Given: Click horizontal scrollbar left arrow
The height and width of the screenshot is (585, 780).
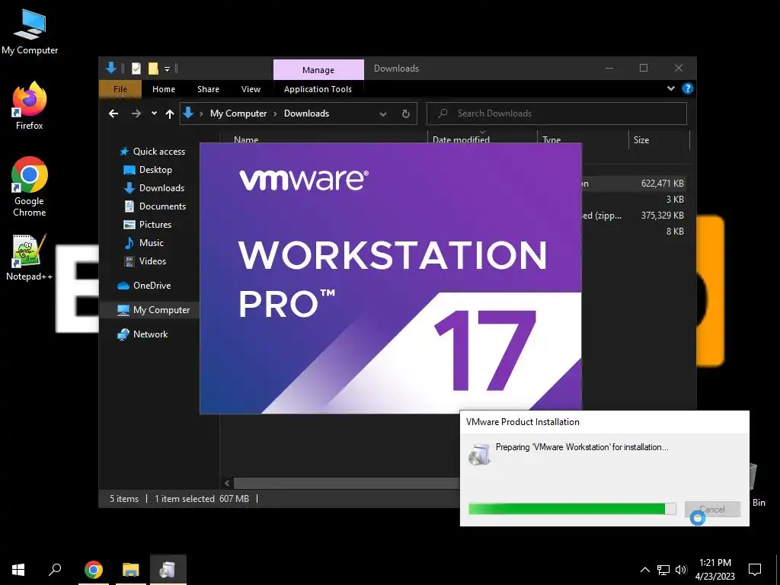Looking at the screenshot, I should pos(227,483).
